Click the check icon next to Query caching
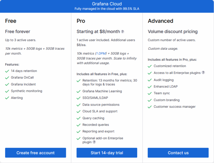 click(x=78, y=118)
